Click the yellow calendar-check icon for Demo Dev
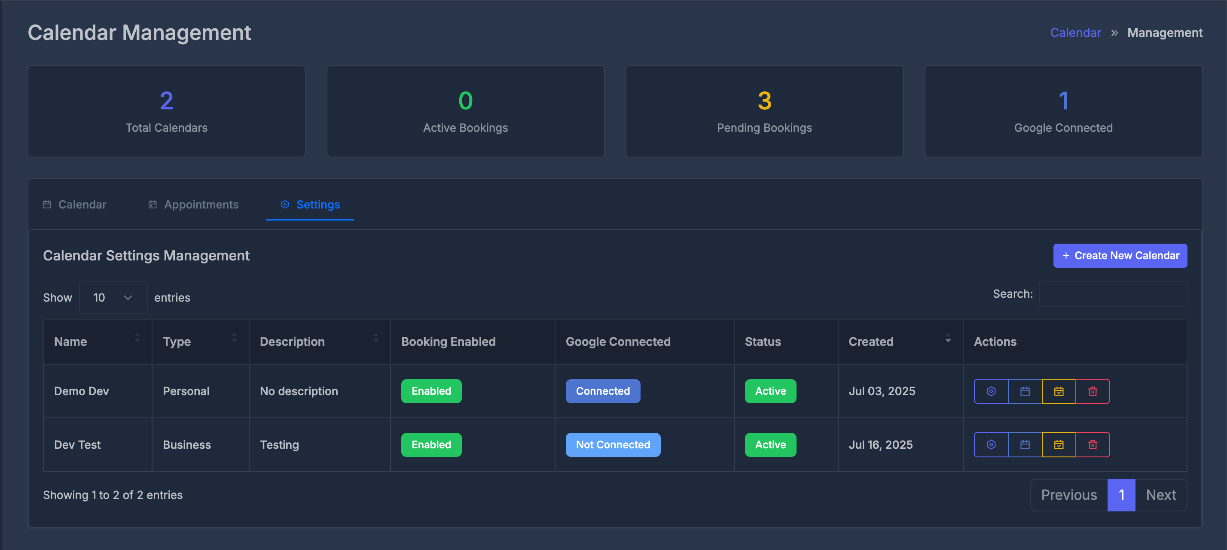 pyautogui.click(x=1059, y=391)
